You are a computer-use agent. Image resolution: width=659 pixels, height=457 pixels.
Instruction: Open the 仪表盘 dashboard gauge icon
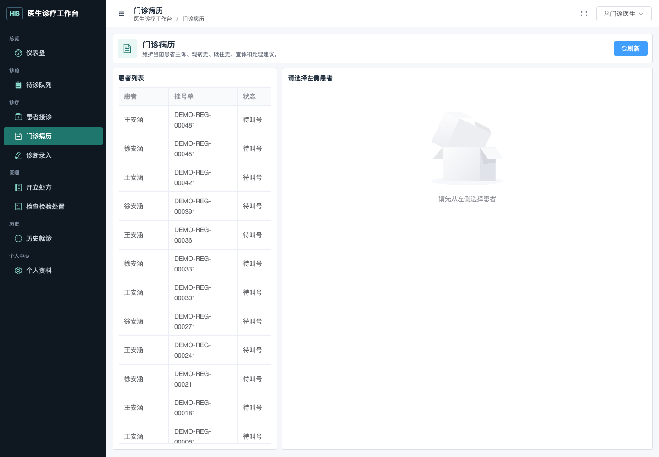tap(18, 53)
